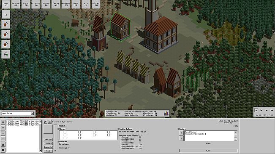Switch to the Military build tab

pos(96,4)
